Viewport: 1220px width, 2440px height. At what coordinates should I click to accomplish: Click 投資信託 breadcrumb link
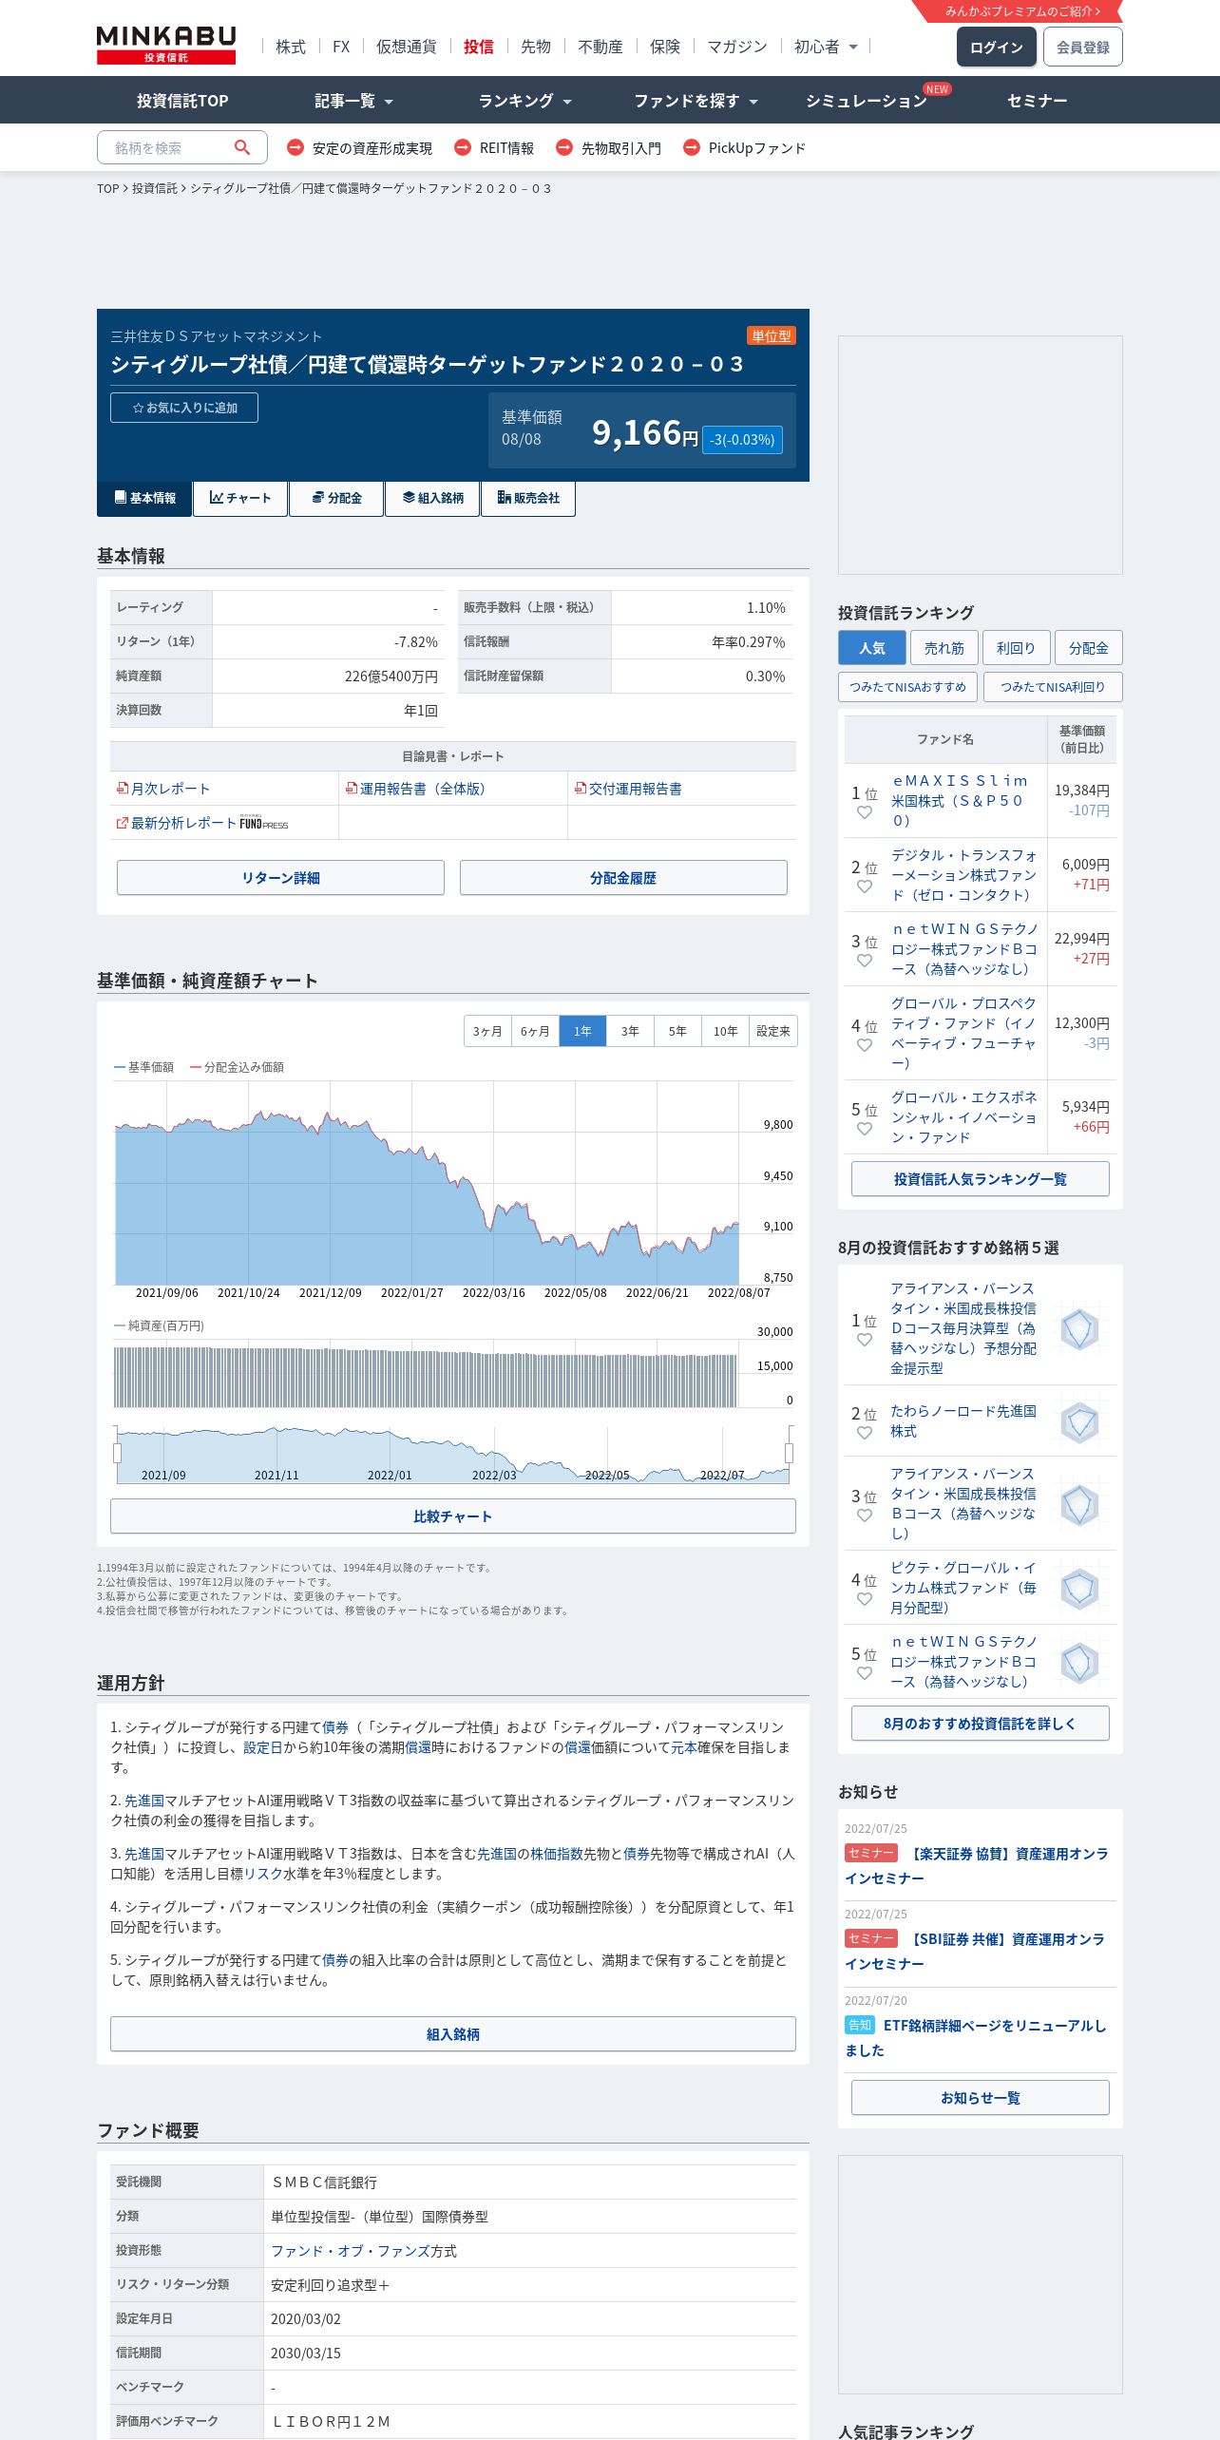155,188
